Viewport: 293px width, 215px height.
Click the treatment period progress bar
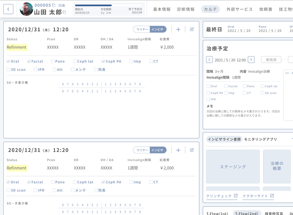pos(108,5)
